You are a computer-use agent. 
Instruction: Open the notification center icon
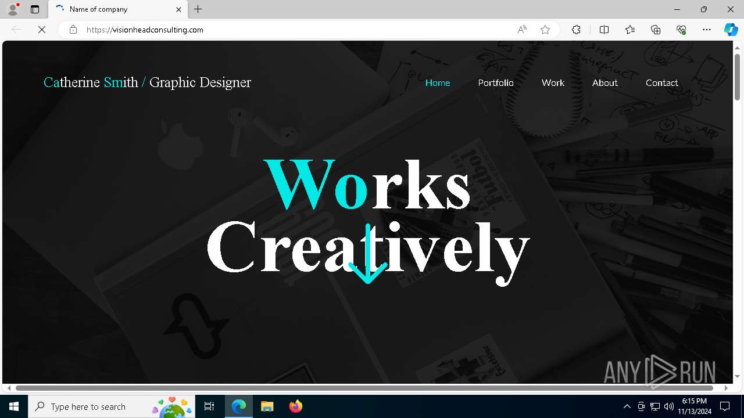pos(725,406)
